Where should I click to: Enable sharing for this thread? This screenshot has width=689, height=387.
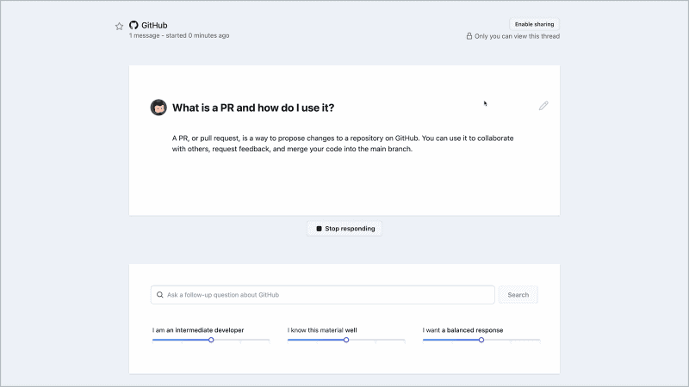[x=534, y=24]
